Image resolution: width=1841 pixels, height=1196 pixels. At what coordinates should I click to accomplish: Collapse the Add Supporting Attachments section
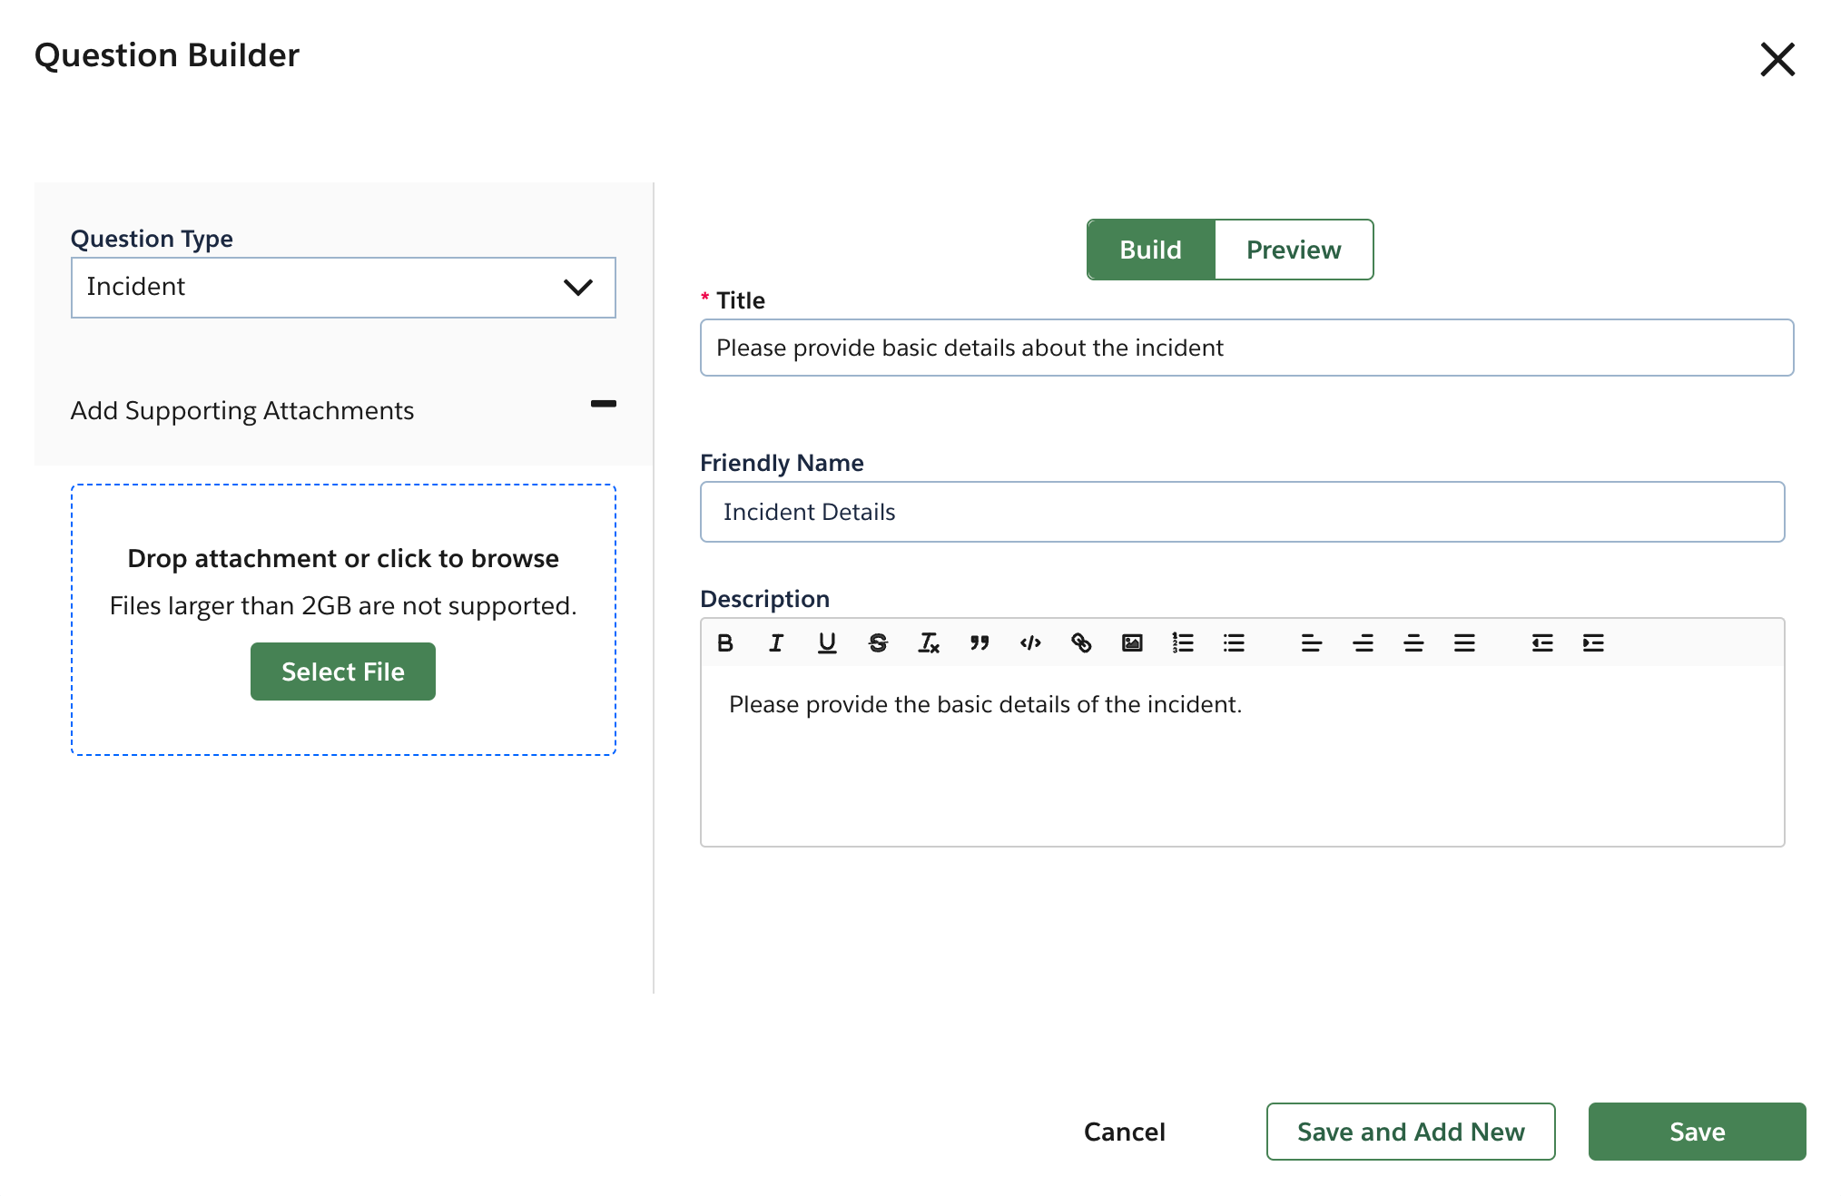[603, 405]
